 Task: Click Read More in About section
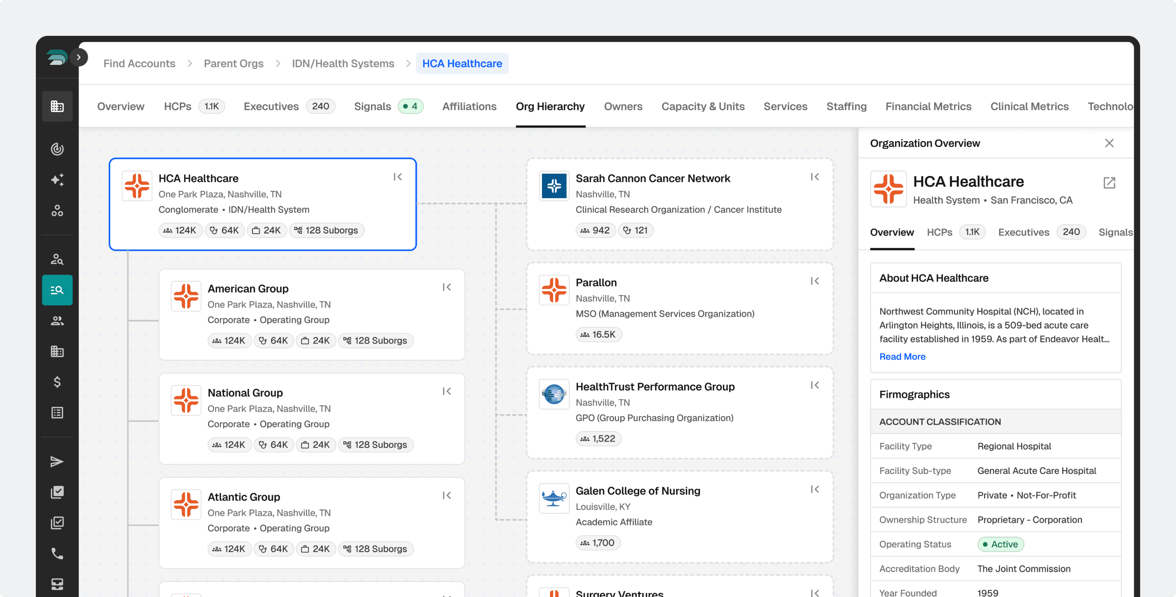pyautogui.click(x=902, y=357)
